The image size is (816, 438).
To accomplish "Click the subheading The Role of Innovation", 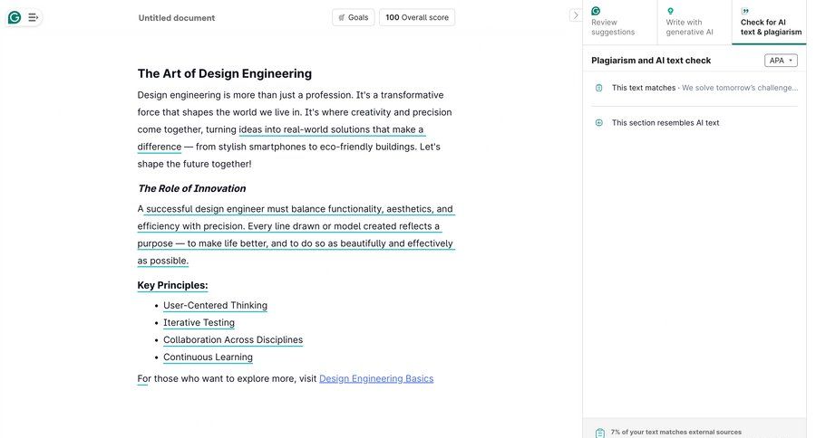I will click(192, 188).
